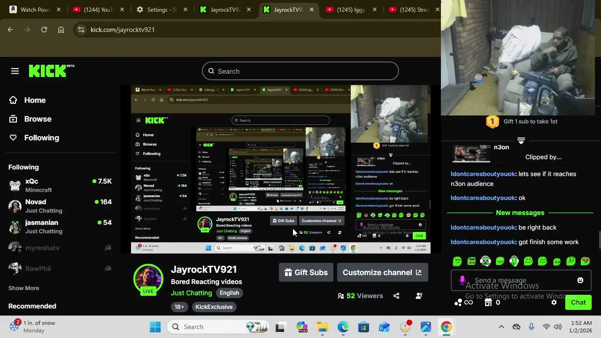Reload the page
The height and width of the screenshot is (338, 601).
click(44, 30)
